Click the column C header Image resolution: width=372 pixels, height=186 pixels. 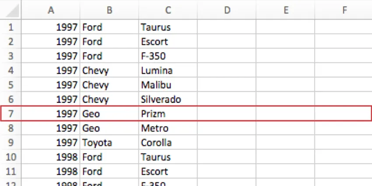pos(168,10)
